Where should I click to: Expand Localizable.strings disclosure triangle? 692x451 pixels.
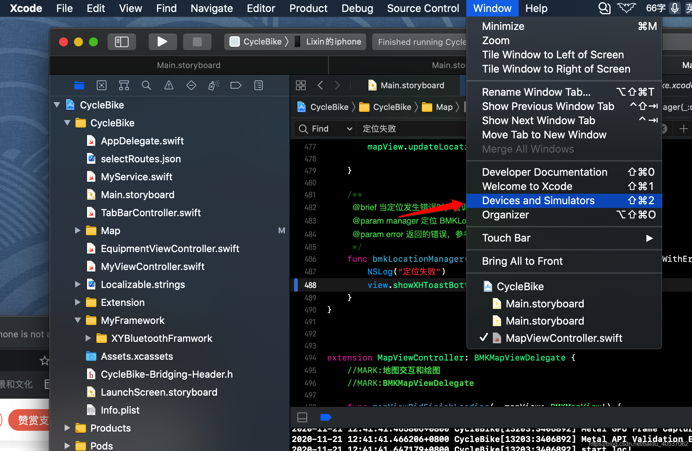78,285
